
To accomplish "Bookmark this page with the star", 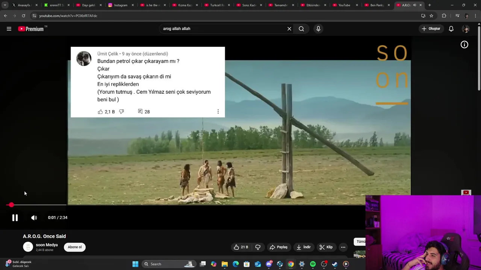I will (x=431, y=16).
